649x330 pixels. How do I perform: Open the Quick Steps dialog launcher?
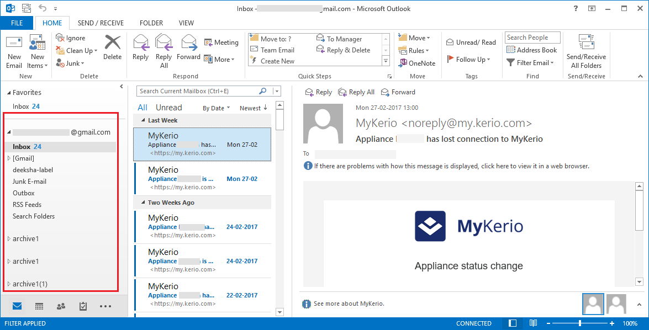pyautogui.click(x=389, y=77)
